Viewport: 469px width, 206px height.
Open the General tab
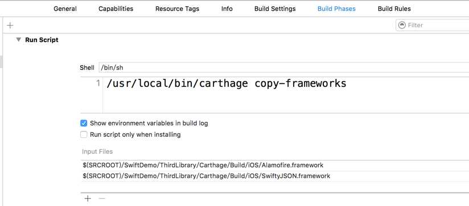tap(65, 9)
